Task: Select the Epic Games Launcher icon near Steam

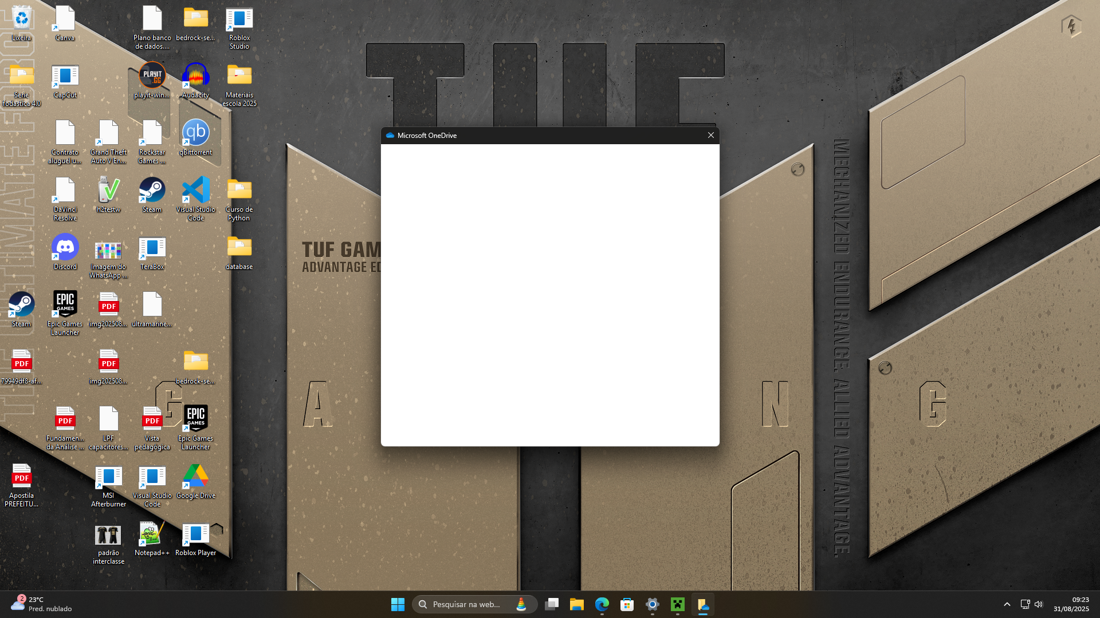Action: point(65,314)
